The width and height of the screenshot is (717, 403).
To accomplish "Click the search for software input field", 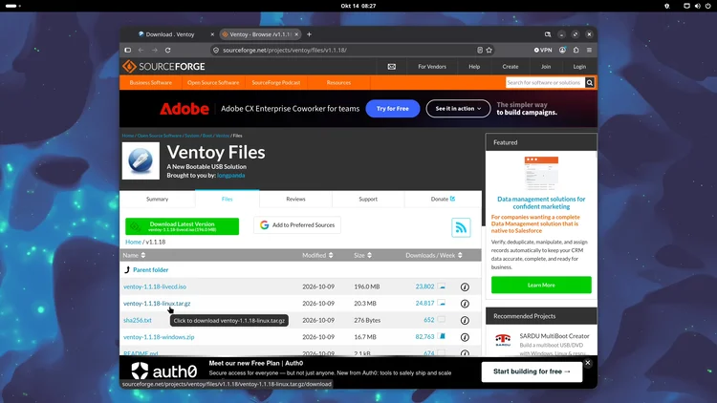I will pyautogui.click(x=545, y=83).
